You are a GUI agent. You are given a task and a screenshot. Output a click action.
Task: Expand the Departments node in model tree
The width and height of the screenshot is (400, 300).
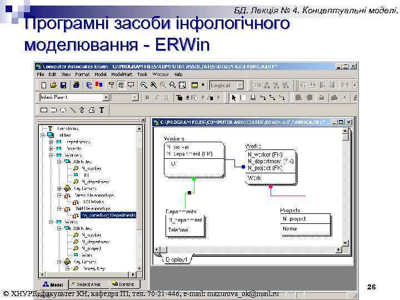click(x=51, y=142)
